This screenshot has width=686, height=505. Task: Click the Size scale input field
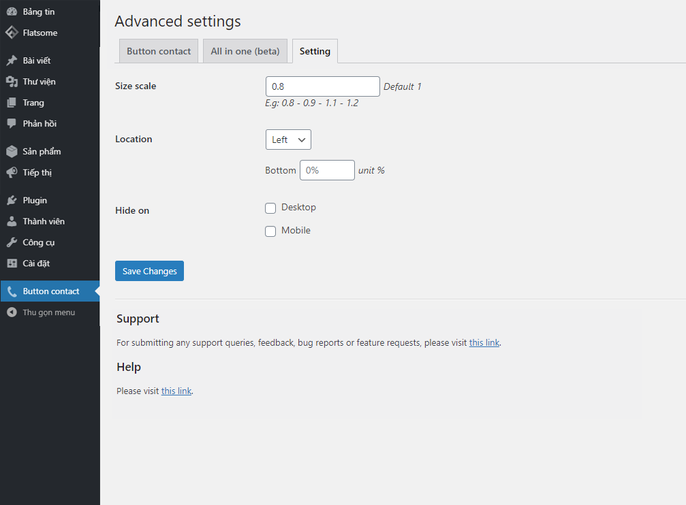click(322, 86)
